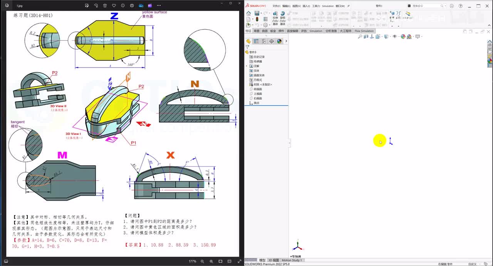Click the rebuild traffic light icon
The width and height of the screenshot is (493, 266).
257,19
